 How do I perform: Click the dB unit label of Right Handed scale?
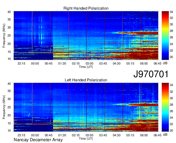pos(165,63)
